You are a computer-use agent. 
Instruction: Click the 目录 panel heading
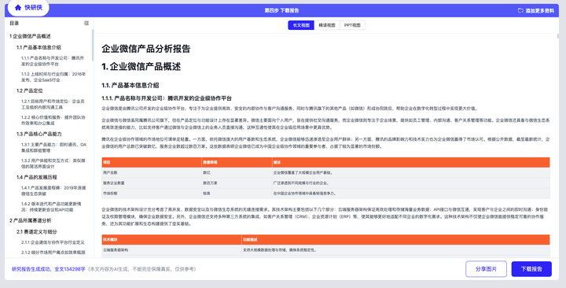tap(14, 23)
